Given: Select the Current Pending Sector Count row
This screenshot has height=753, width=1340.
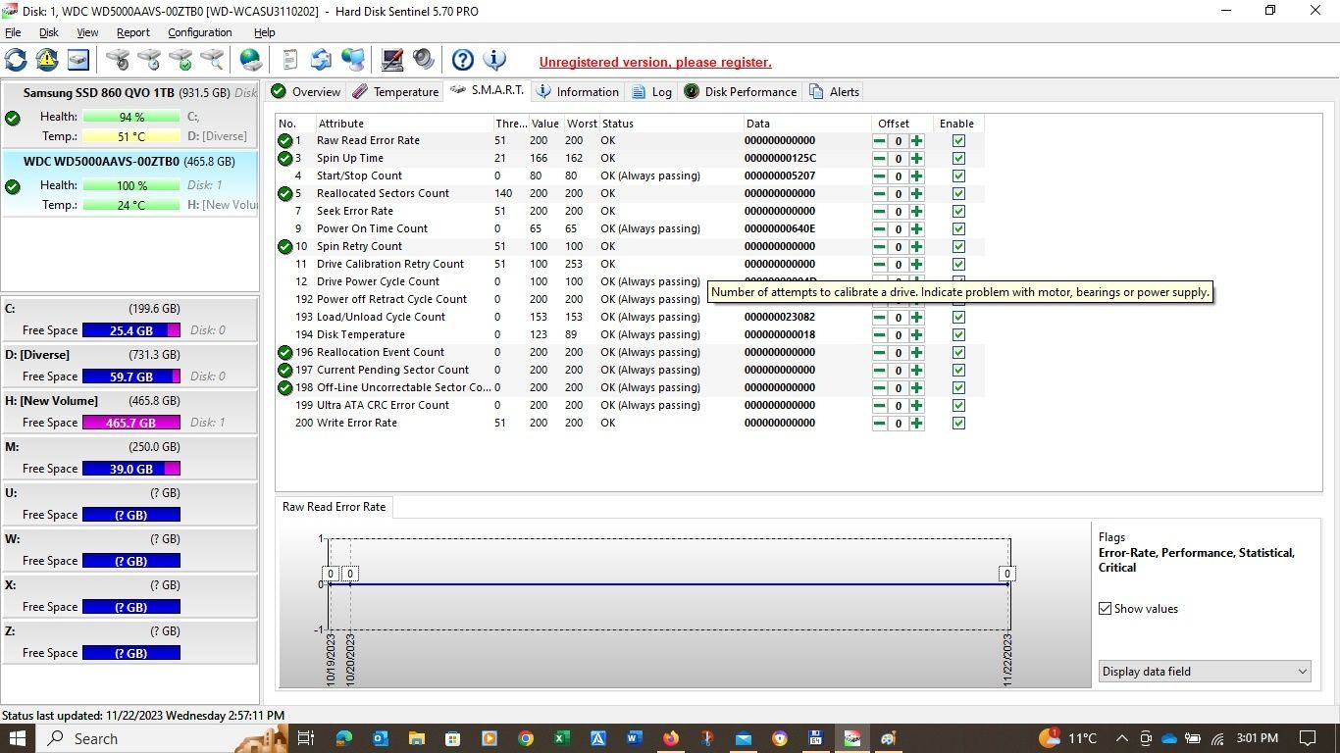Looking at the screenshot, I should [630, 371].
